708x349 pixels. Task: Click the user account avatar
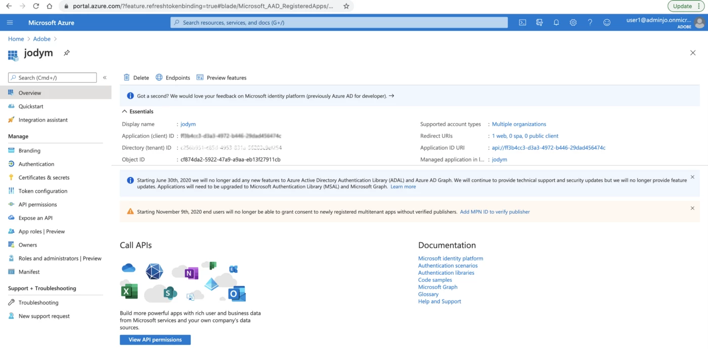699,23
